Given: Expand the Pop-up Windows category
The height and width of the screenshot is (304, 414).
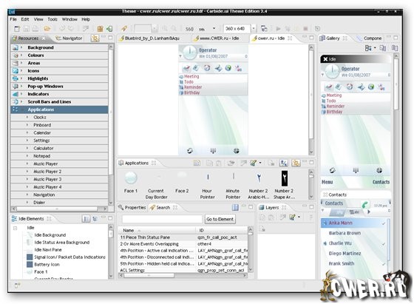Looking at the screenshot, I should [22, 87].
